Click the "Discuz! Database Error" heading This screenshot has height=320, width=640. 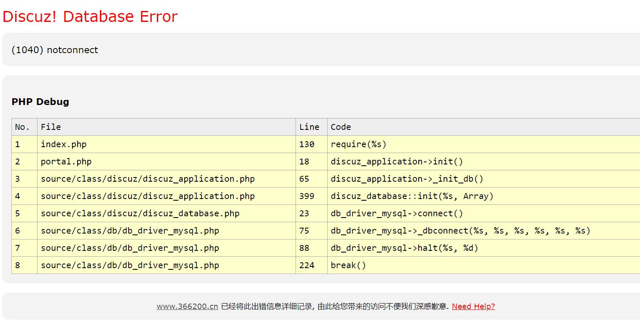(90, 17)
